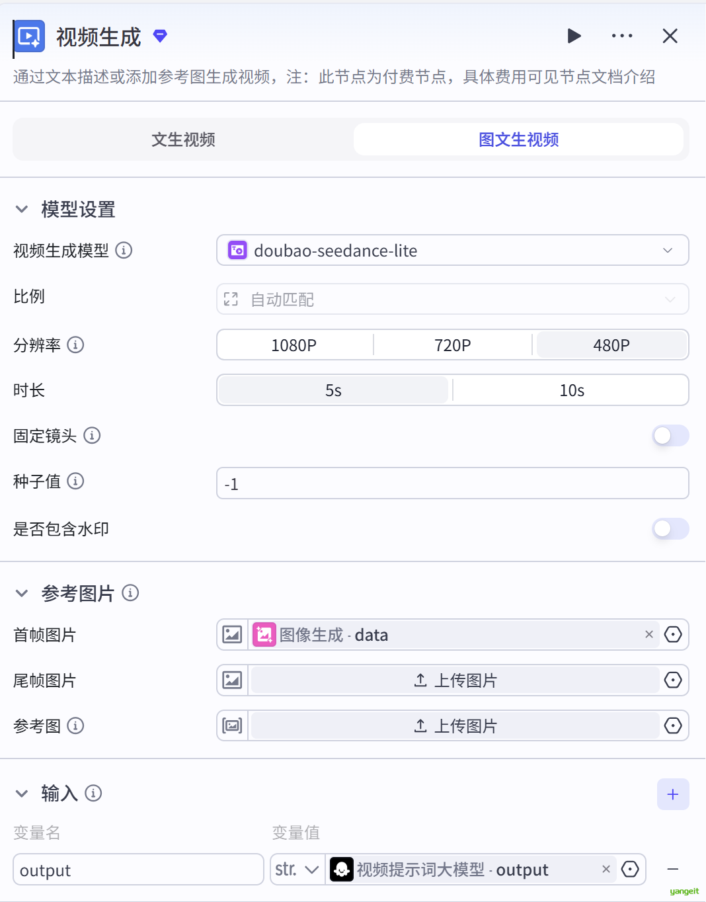Open the doubao-seedance-lite model dropdown
This screenshot has width=706, height=902.
click(452, 251)
